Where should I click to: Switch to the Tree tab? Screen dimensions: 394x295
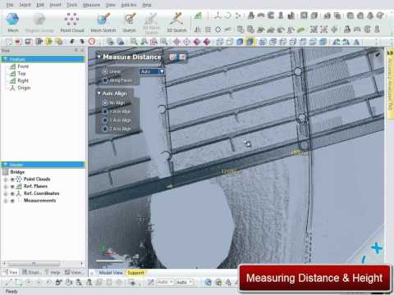point(11,272)
